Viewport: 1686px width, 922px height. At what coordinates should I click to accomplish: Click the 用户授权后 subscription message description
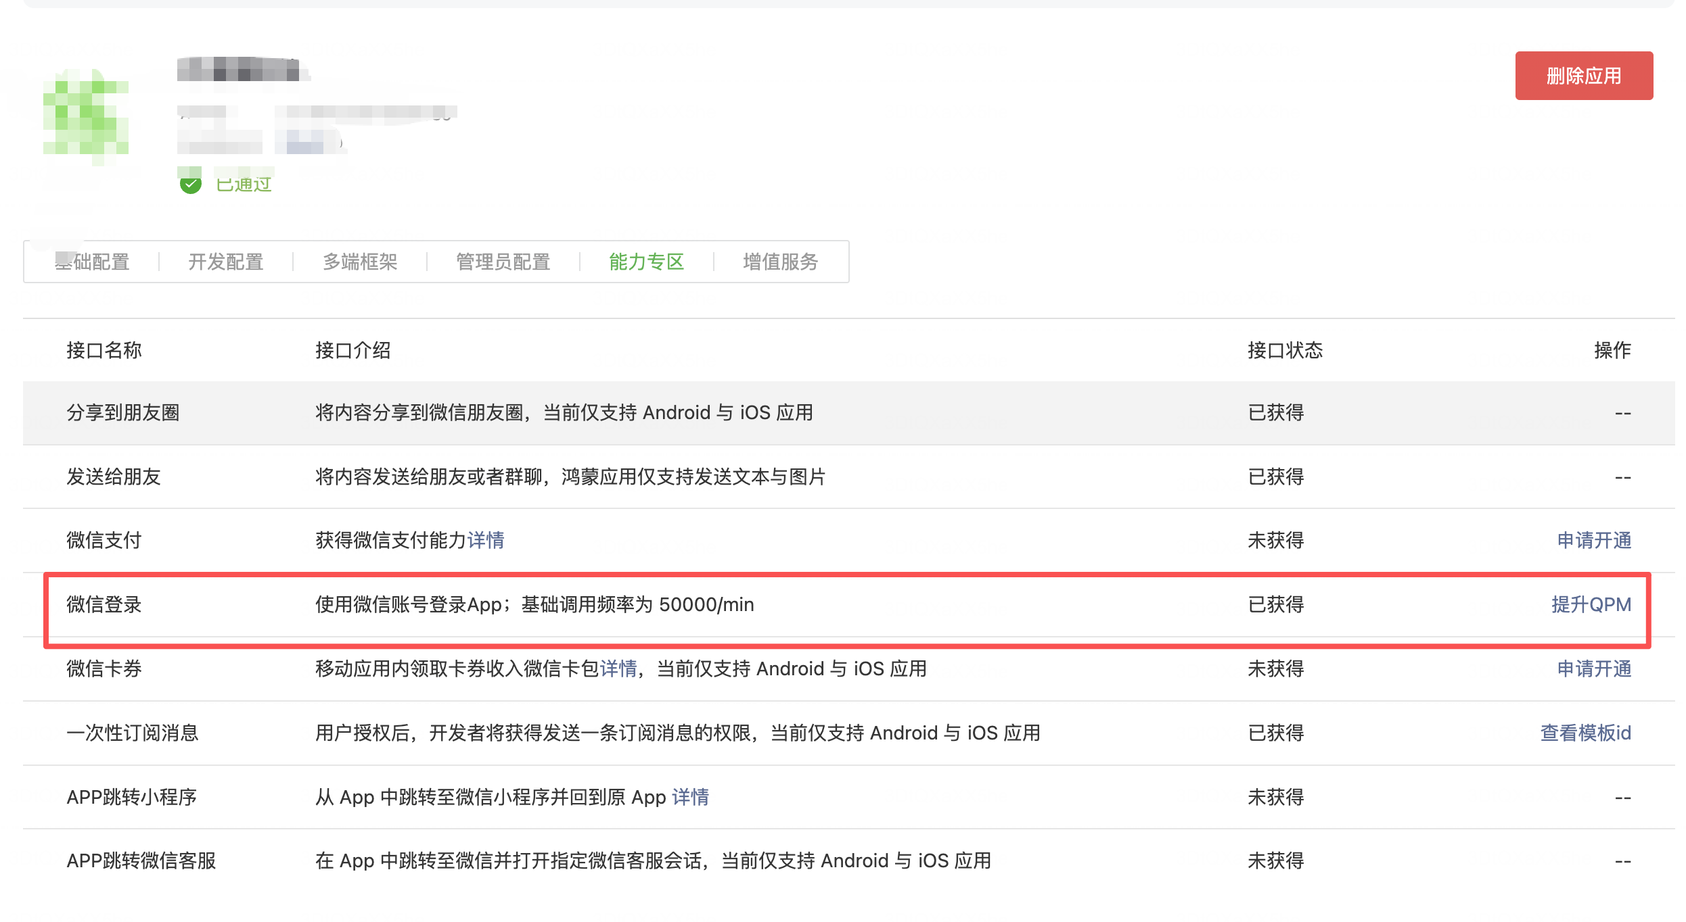click(x=678, y=733)
